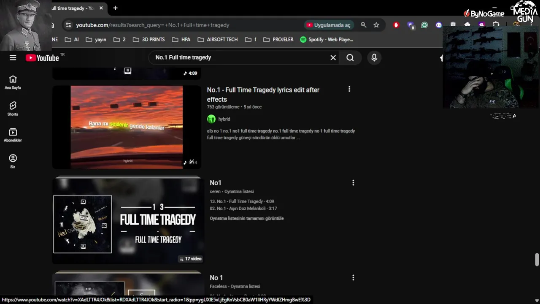Open the red hand adblock extension

click(396, 25)
